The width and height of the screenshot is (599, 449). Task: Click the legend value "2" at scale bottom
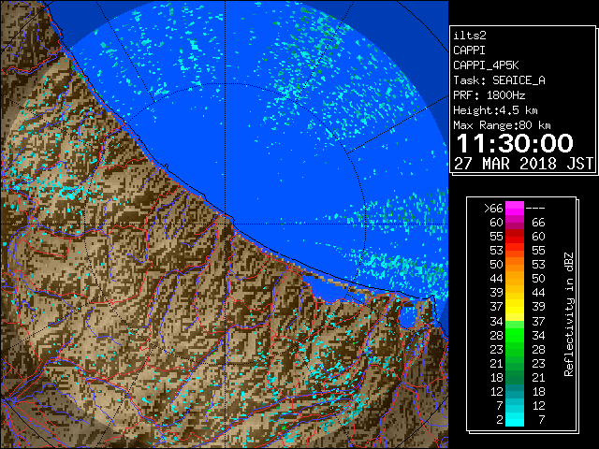click(499, 420)
